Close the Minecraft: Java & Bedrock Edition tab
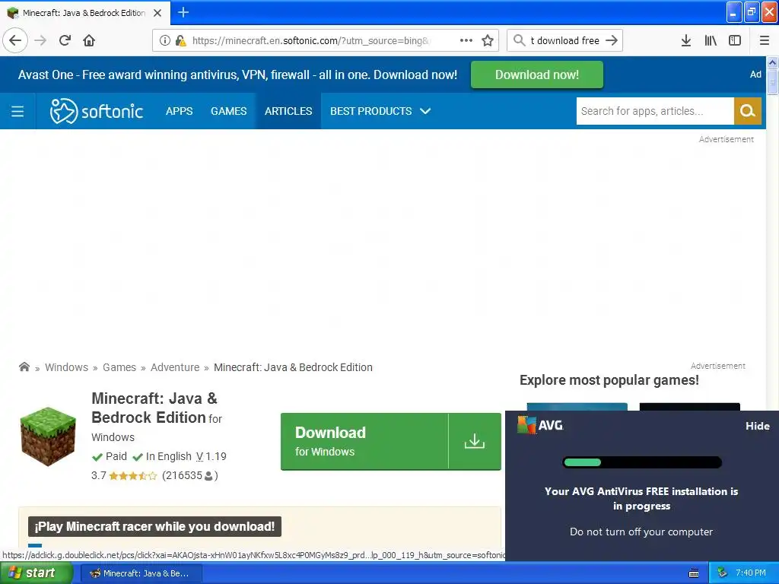The width and height of the screenshot is (779, 584). click(157, 13)
